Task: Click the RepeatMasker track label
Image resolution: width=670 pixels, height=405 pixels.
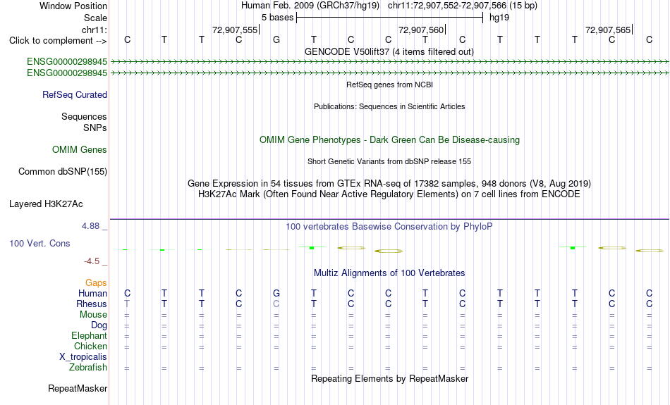Action: click(x=78, y=388)
